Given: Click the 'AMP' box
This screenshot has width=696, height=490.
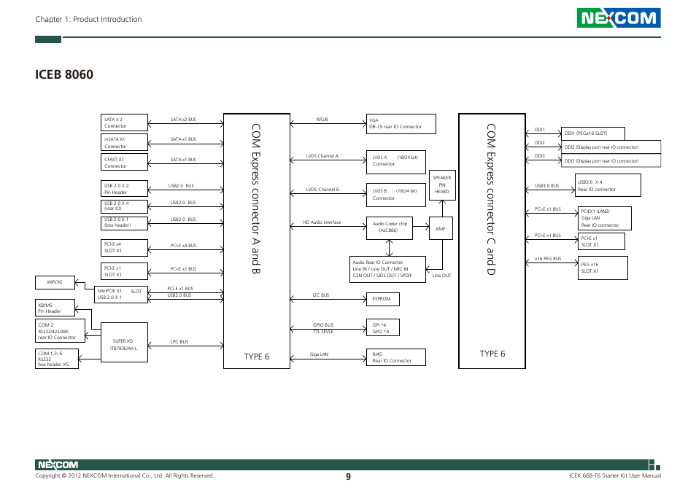Looking at the screenshot, I should [441, 228].
